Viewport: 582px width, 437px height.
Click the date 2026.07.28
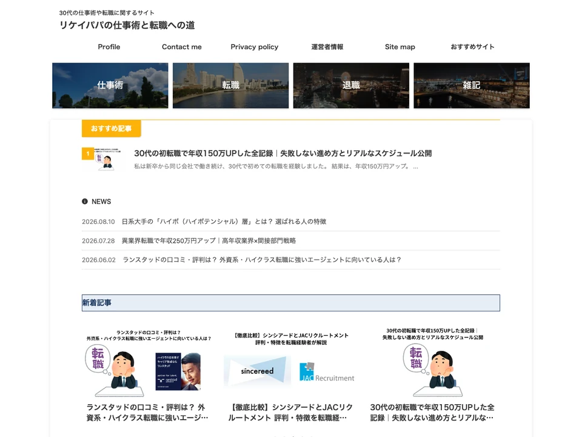98,241
